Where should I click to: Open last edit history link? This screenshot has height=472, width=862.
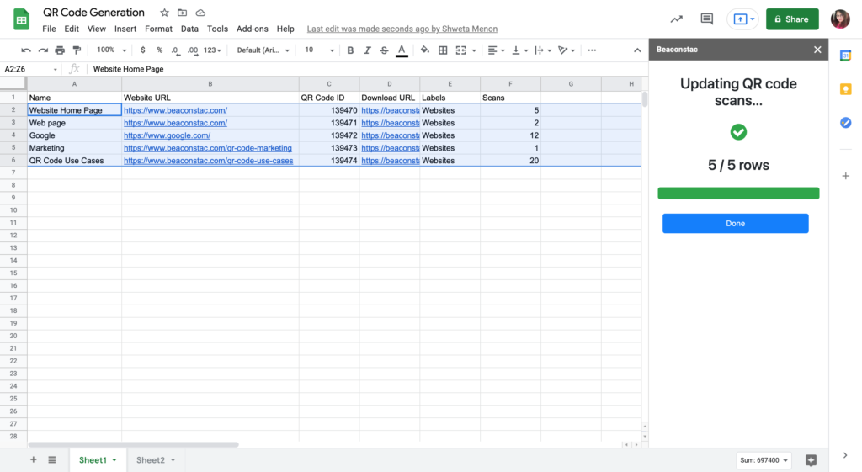click(x=402, y=29)
